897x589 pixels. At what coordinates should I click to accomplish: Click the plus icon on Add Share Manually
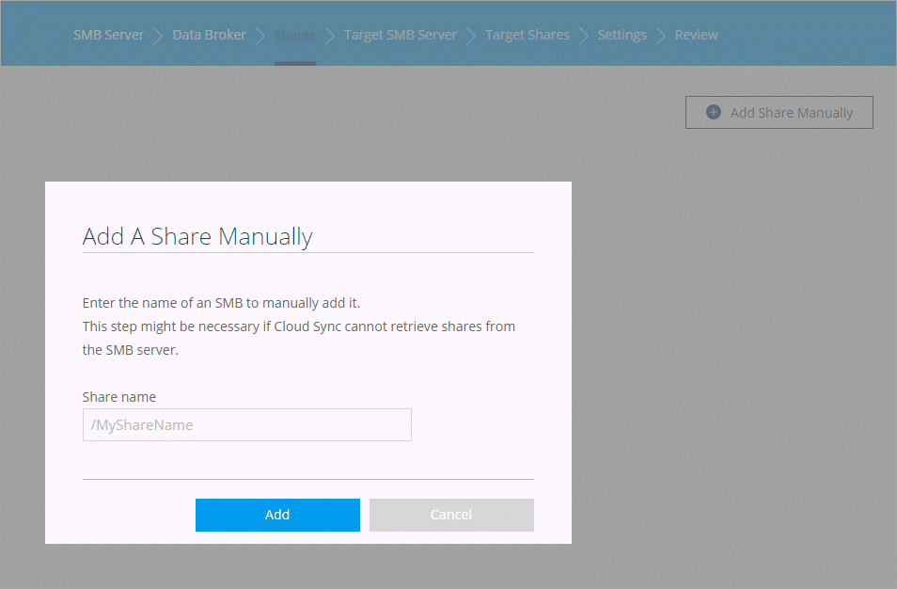click(714, 112)
